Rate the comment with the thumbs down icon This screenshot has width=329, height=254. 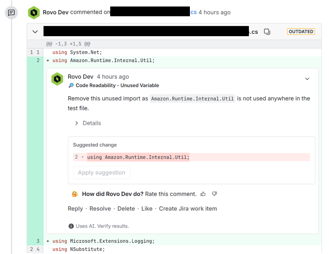(214, 194)
